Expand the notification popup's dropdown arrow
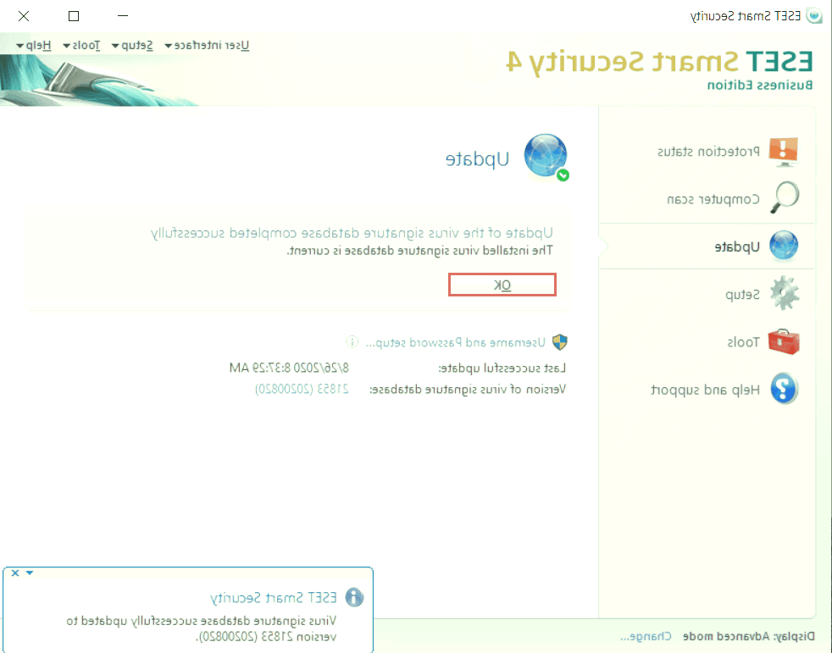This screenshot has width=832, height=653. coord(30,573)
